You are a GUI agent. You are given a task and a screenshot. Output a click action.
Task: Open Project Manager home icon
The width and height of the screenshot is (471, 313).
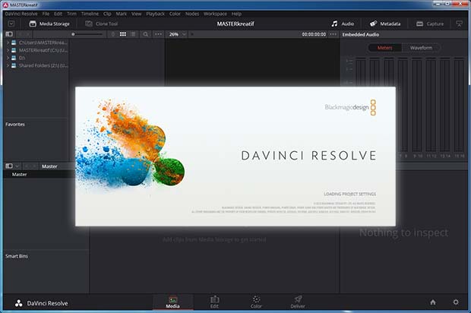coord(433,302)
